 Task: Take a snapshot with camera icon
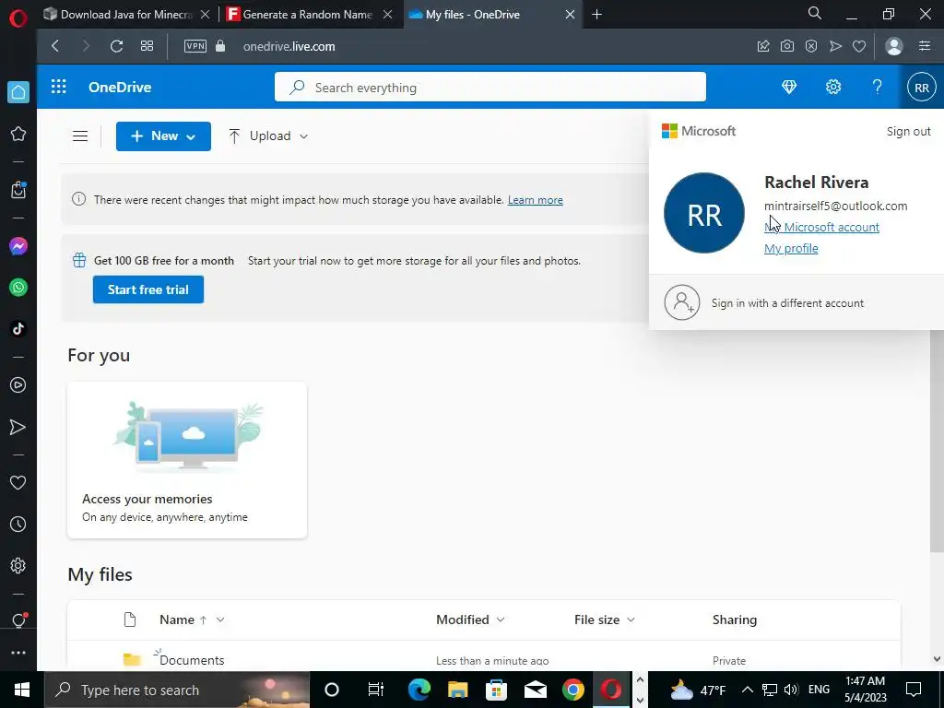(787, 46)
